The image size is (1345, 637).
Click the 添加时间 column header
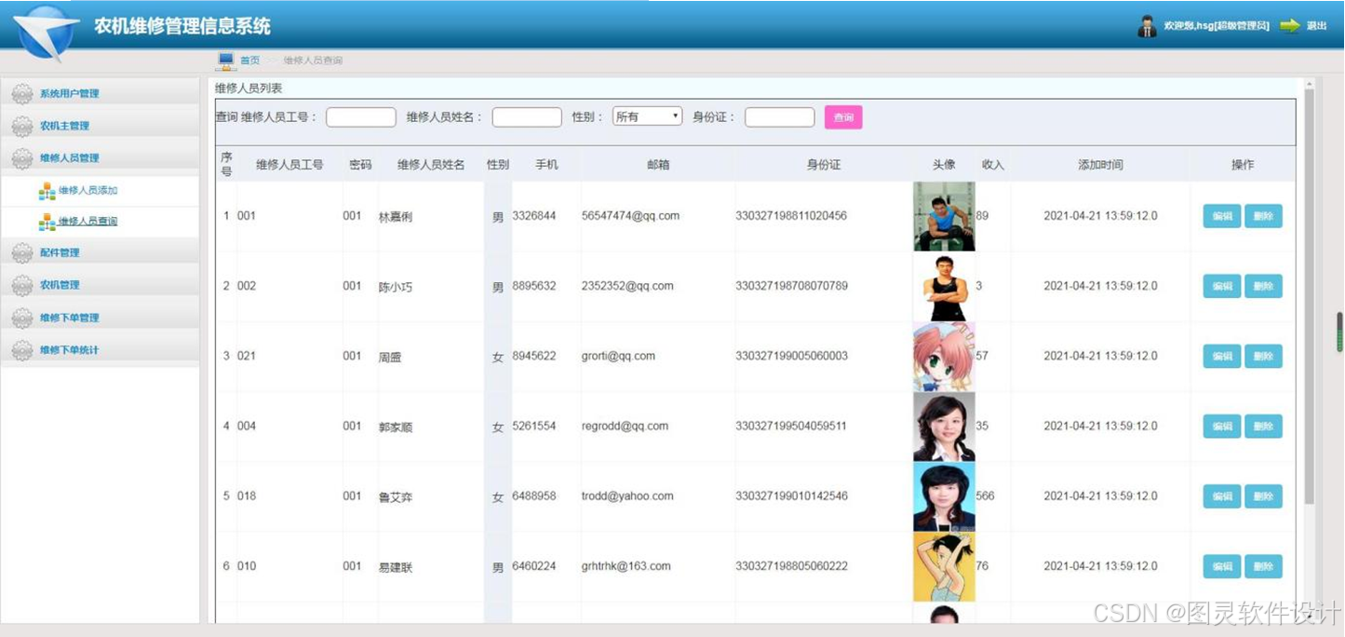tap(1100, 165)
